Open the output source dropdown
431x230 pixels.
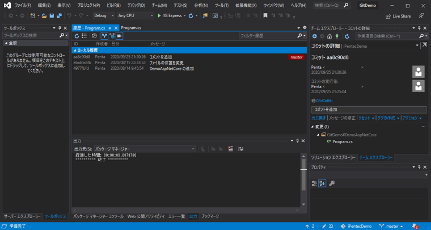(x=145, y=149)
